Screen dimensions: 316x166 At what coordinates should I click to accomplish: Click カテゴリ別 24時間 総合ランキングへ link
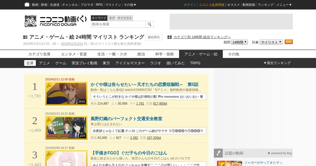[202, 37]
